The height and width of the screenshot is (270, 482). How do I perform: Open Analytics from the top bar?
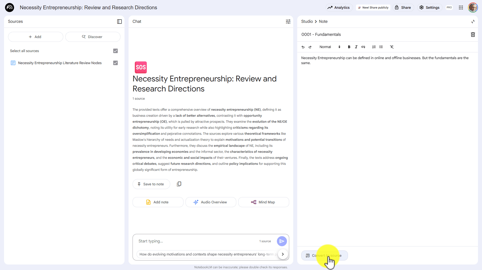coord(339,8)
